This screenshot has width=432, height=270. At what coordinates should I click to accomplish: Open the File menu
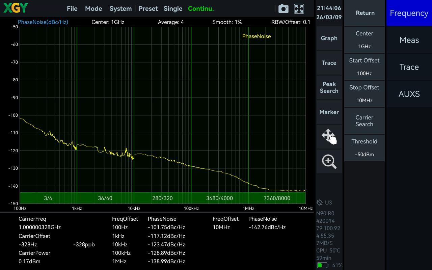click(x=72, y=9)
